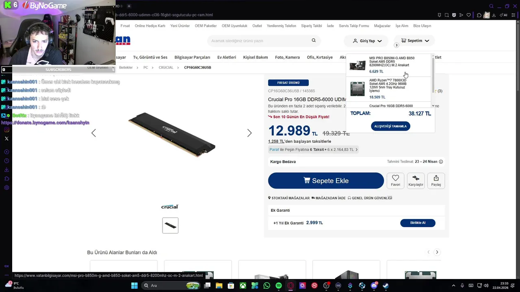Open the player icon in Opera sidebar
The width and height of the screenshot is (520, 292).
click(x=6, y=152)
